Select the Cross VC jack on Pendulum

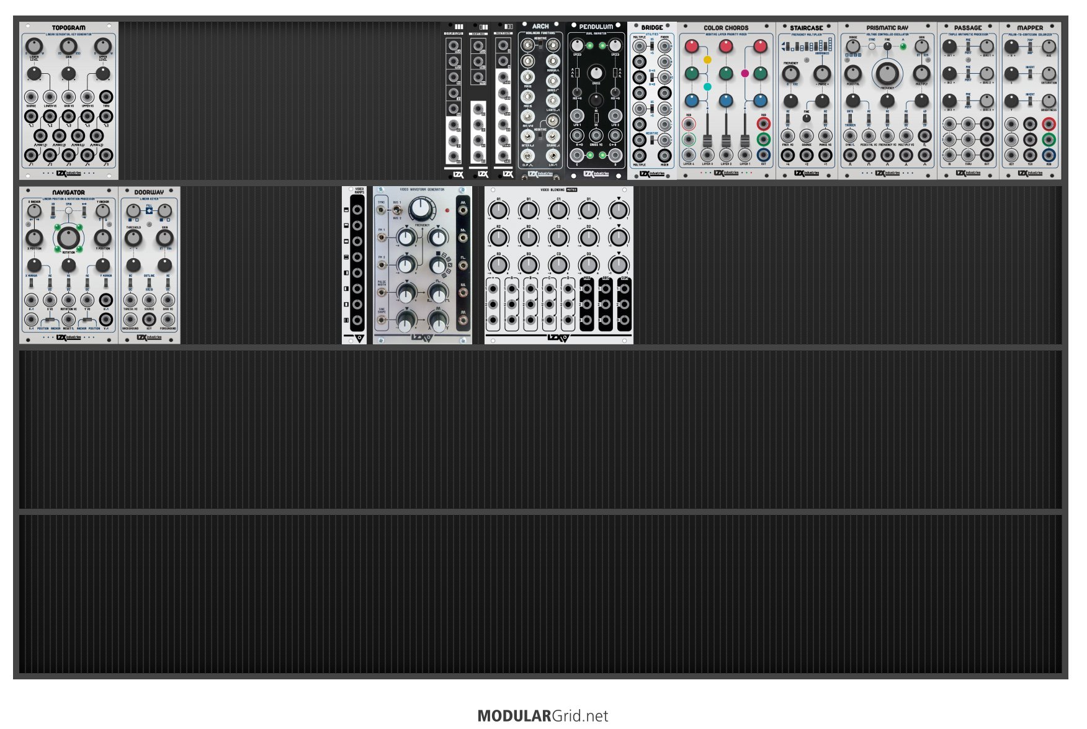596,135
